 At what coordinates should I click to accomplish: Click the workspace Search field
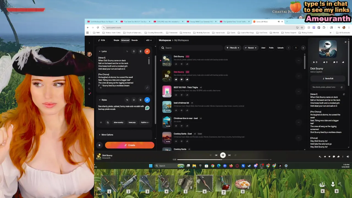pos(191,48)
